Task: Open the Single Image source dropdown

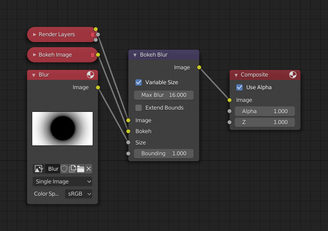Action: (62, 181)
